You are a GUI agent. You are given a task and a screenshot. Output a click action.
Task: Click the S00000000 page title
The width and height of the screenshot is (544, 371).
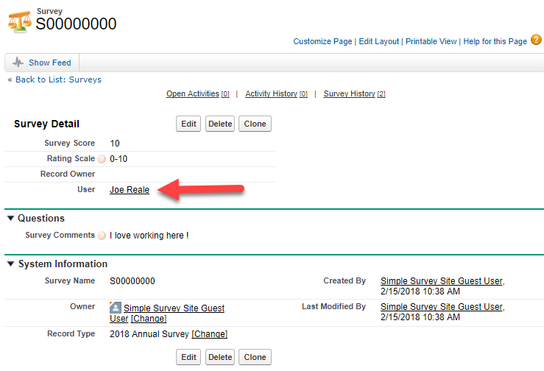76,24
